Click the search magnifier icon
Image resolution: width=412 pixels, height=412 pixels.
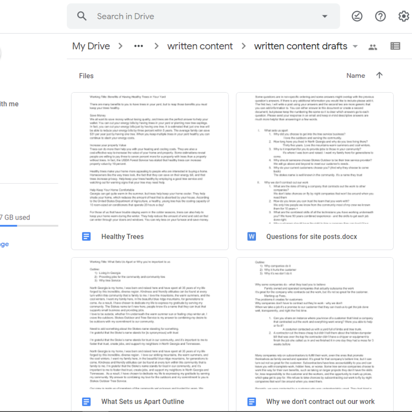(x=82, y=16)
